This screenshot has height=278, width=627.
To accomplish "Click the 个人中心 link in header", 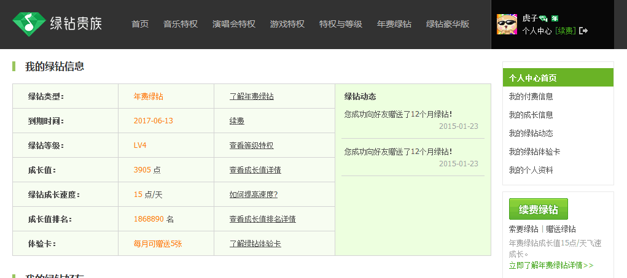I will coord(537,31).
